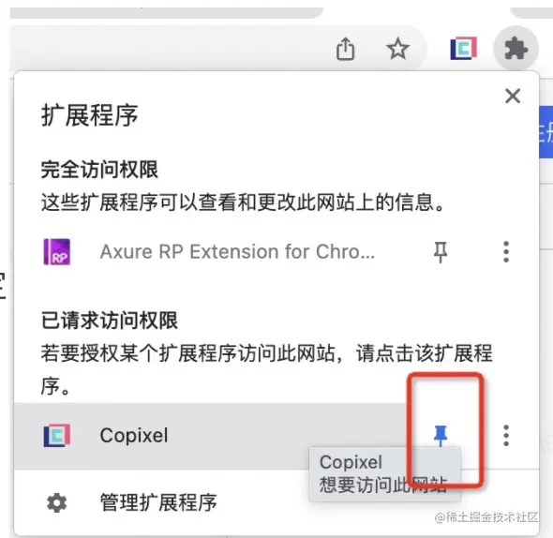
Task: Close the 扩展程序 popup with the X
Action: coord(513,96)
